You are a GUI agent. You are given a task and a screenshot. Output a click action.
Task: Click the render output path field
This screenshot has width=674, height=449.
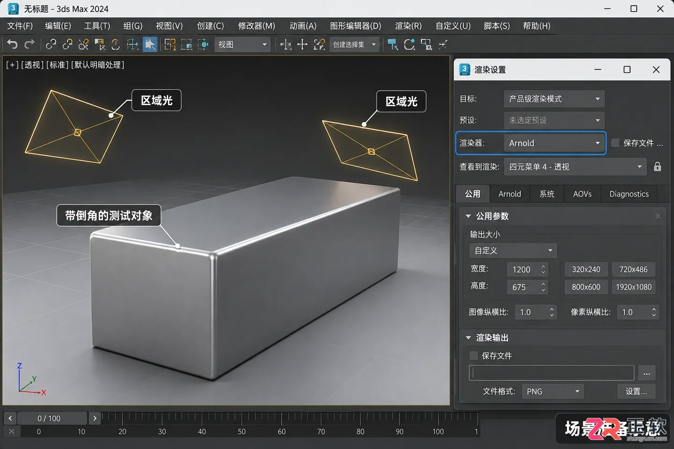[x=551, y=373]
